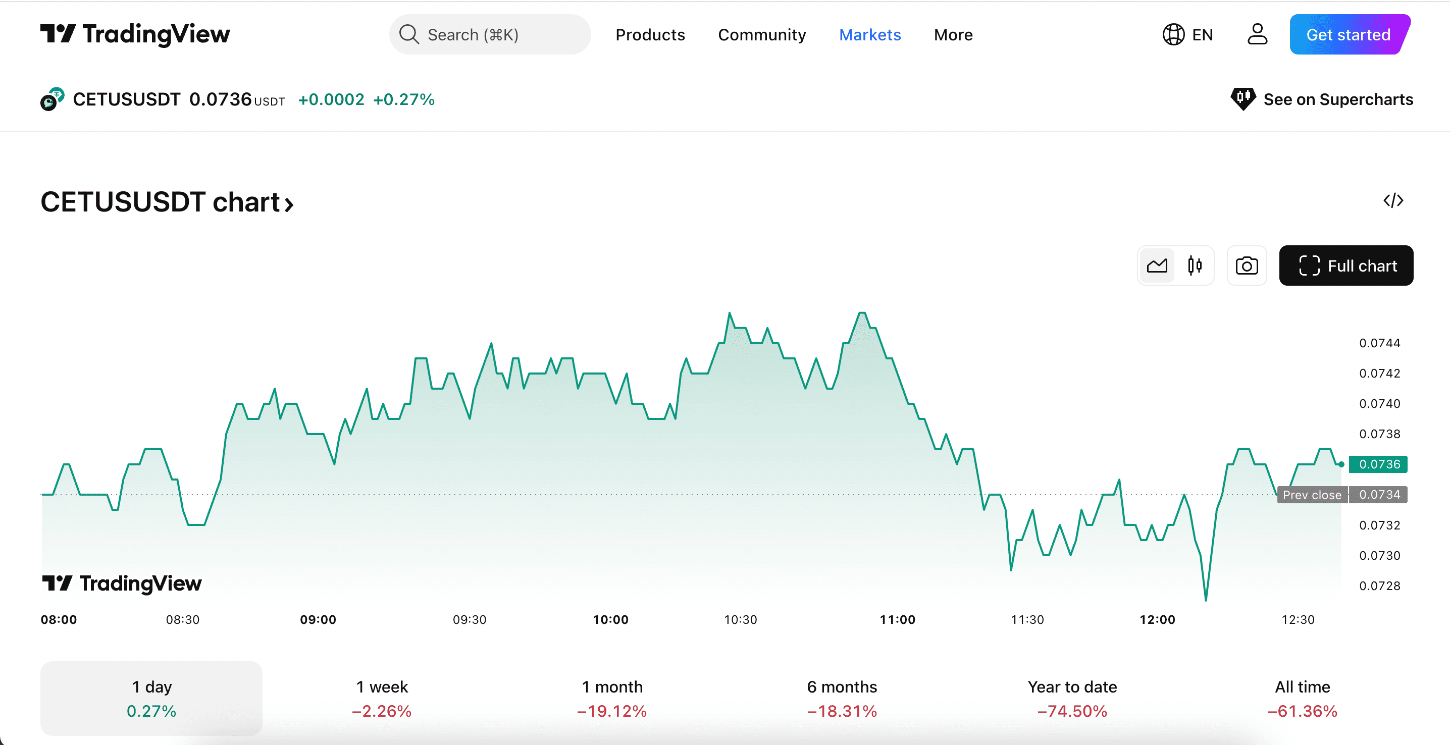Open the Full chart view

pos(1345,265)
